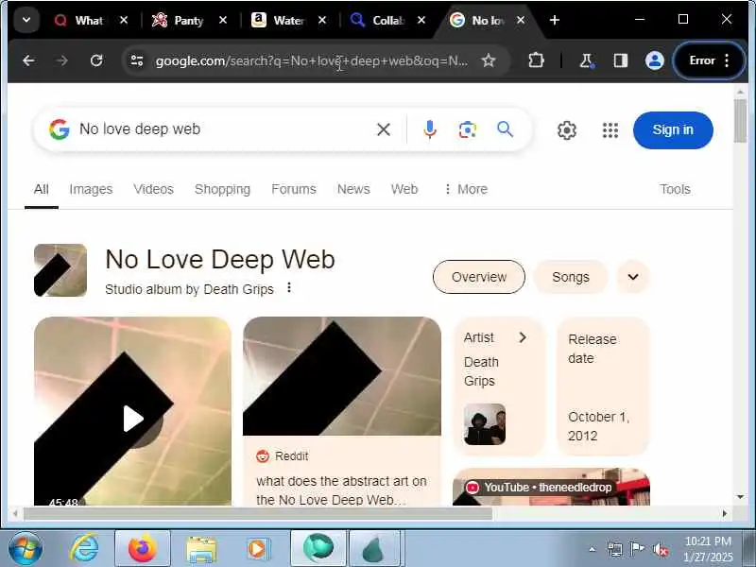The image size is (756, 567).
Task: Switch to News results
Action: [353, 189]
